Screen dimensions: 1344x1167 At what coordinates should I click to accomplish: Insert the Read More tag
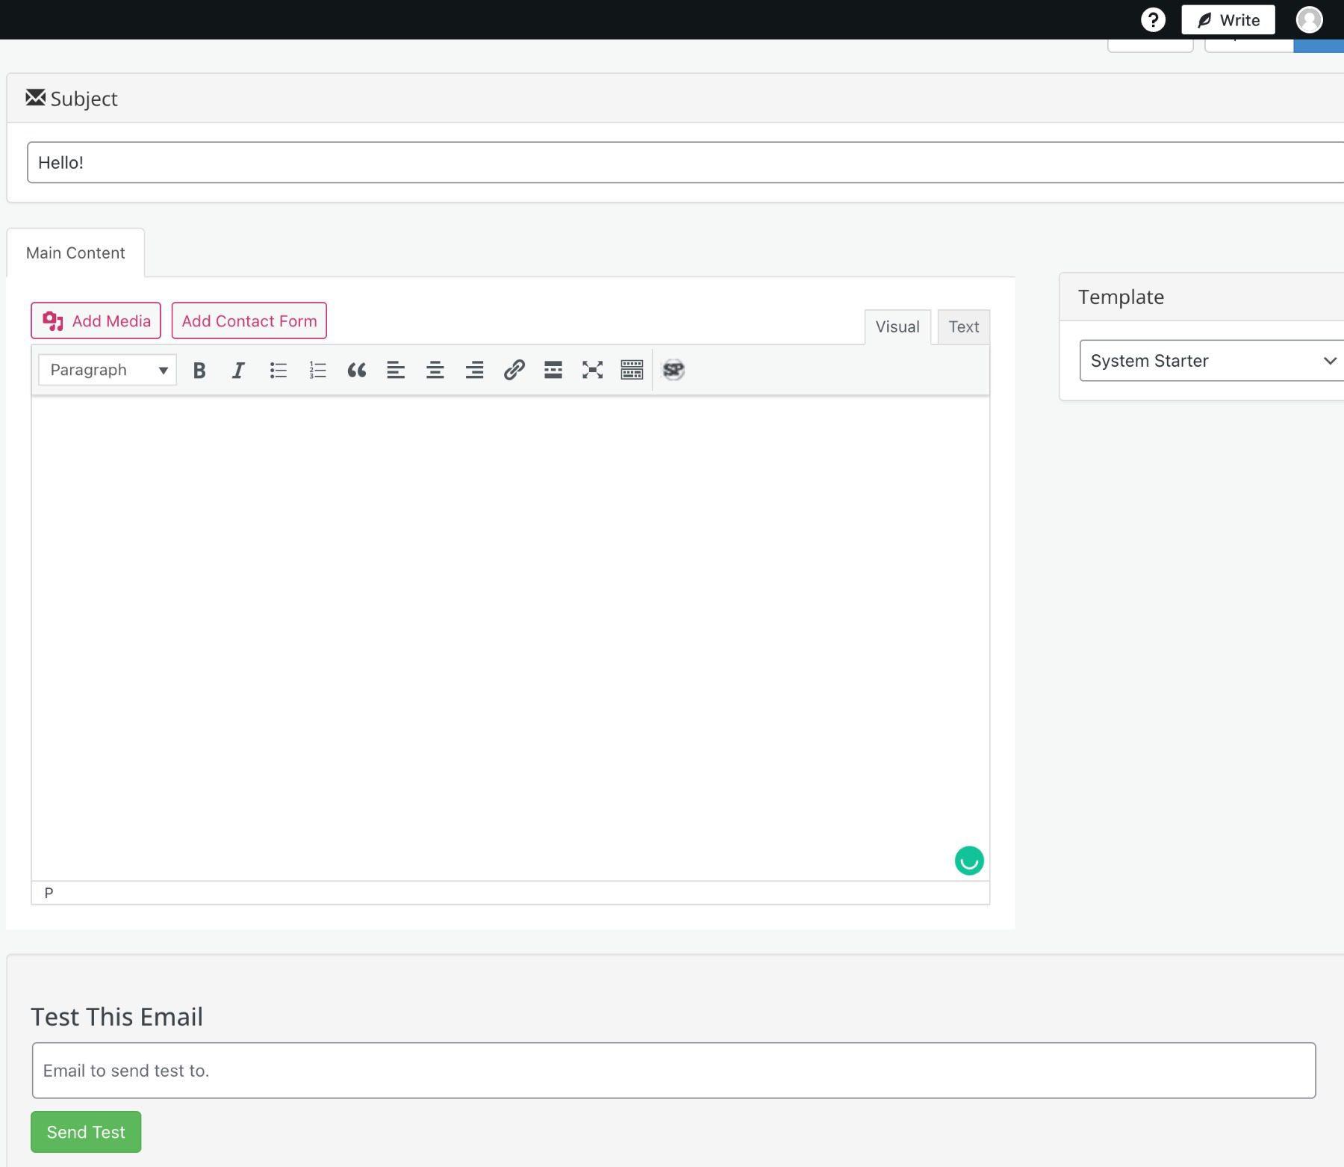(x=553, y=369)
